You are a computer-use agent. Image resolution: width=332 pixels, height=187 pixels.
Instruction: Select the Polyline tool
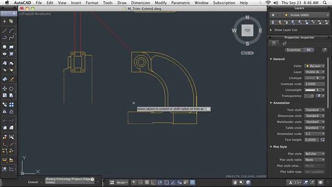pos(5,38)
